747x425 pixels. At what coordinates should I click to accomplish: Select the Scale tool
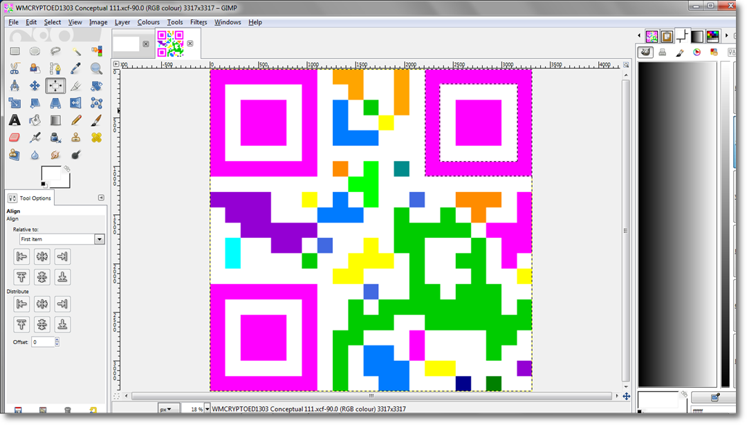15,103
